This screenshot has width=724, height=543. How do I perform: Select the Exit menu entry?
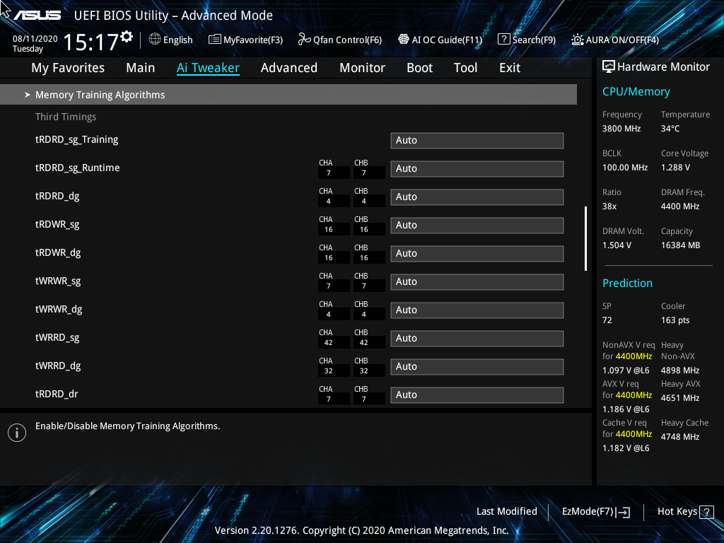[x=509, y=67]
